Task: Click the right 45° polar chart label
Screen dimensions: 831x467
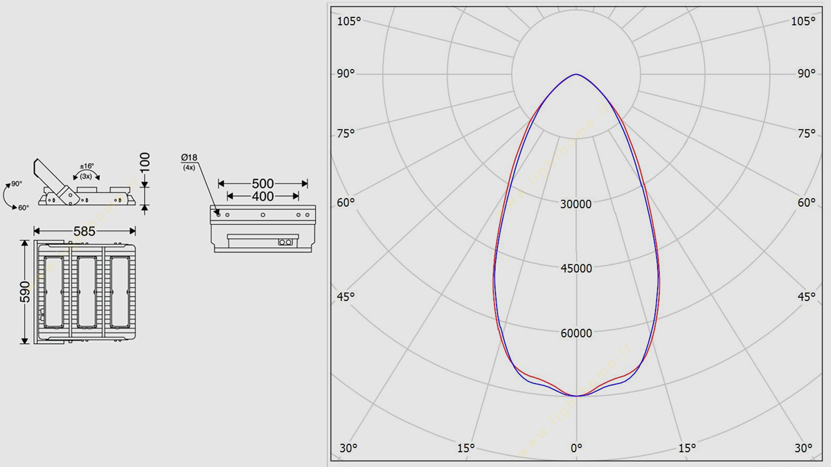Action: 806,297
